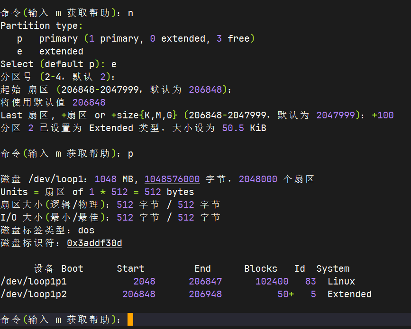Select the extended partition option line

coord(61,51)
